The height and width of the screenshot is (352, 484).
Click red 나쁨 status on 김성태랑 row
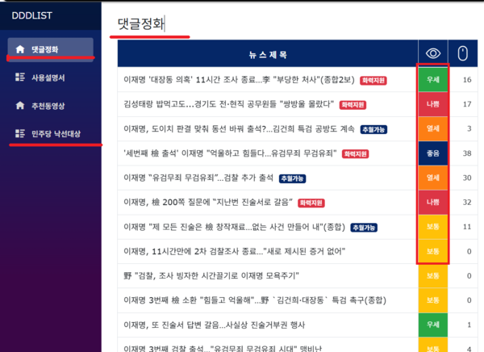click(433, 104)
